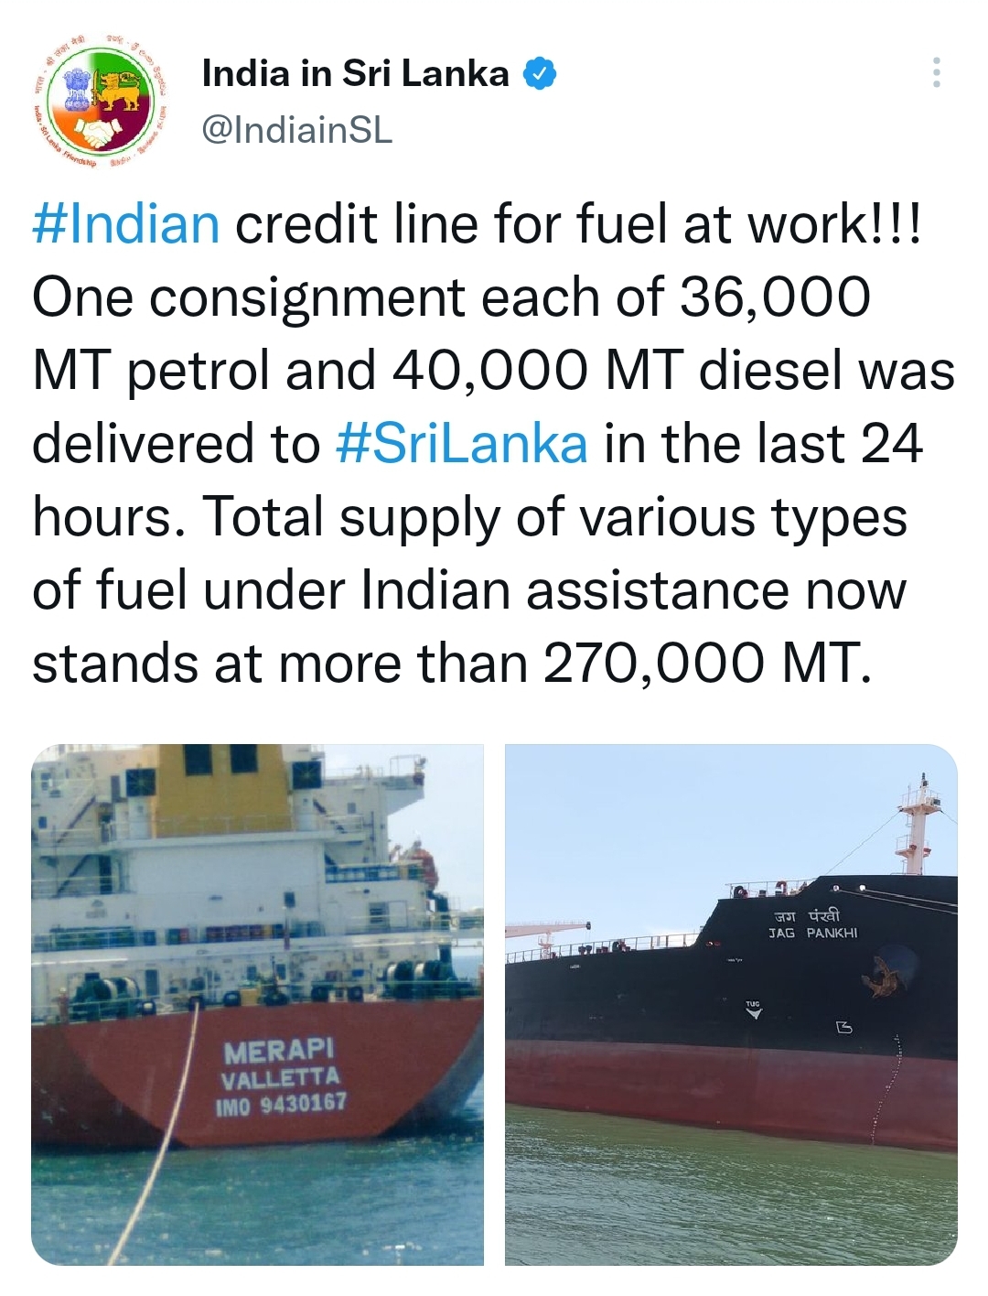Open the Jag Pankhi ship photo
Screen dimensions: 988x1296
coord(731,1005)
